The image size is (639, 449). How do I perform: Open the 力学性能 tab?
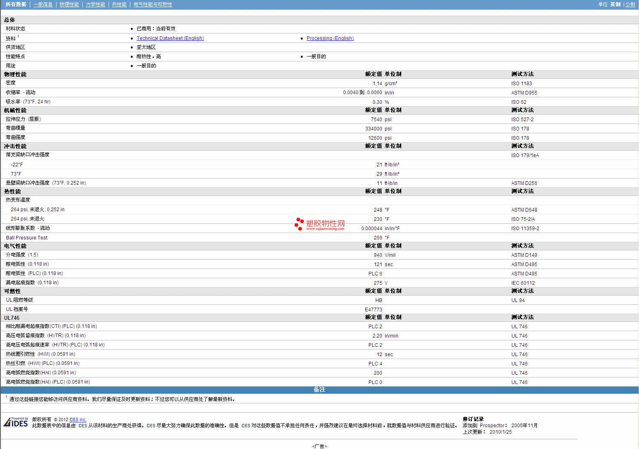(x=95, y=4)
